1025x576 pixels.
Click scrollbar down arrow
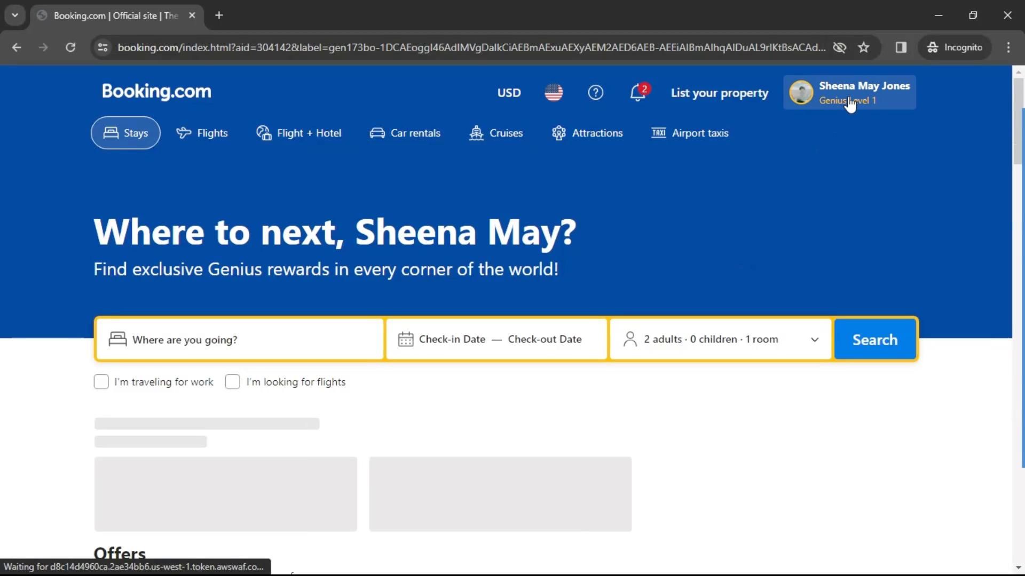point(1019,569)
